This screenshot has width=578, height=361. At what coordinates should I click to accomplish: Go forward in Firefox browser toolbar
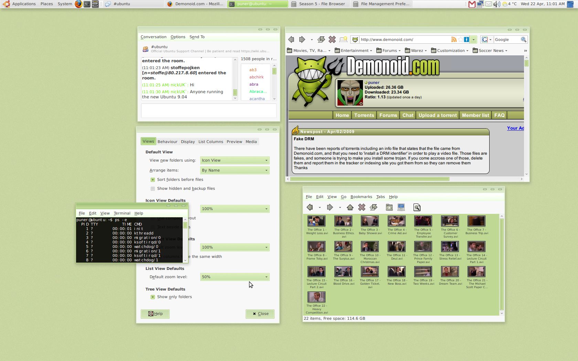[x=302, y=40]
